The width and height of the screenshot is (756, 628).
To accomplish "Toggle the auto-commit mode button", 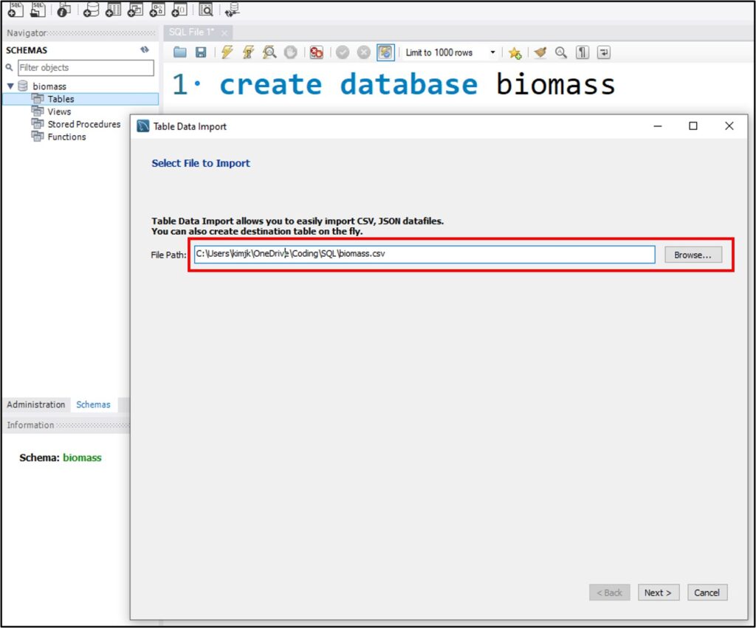I will point(385,52).
